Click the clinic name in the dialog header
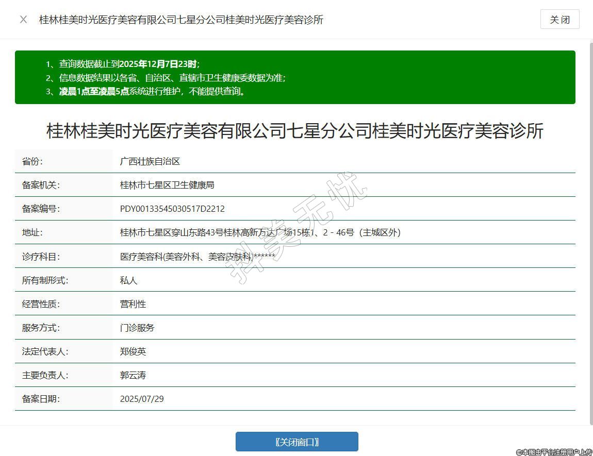 (181, 20)
